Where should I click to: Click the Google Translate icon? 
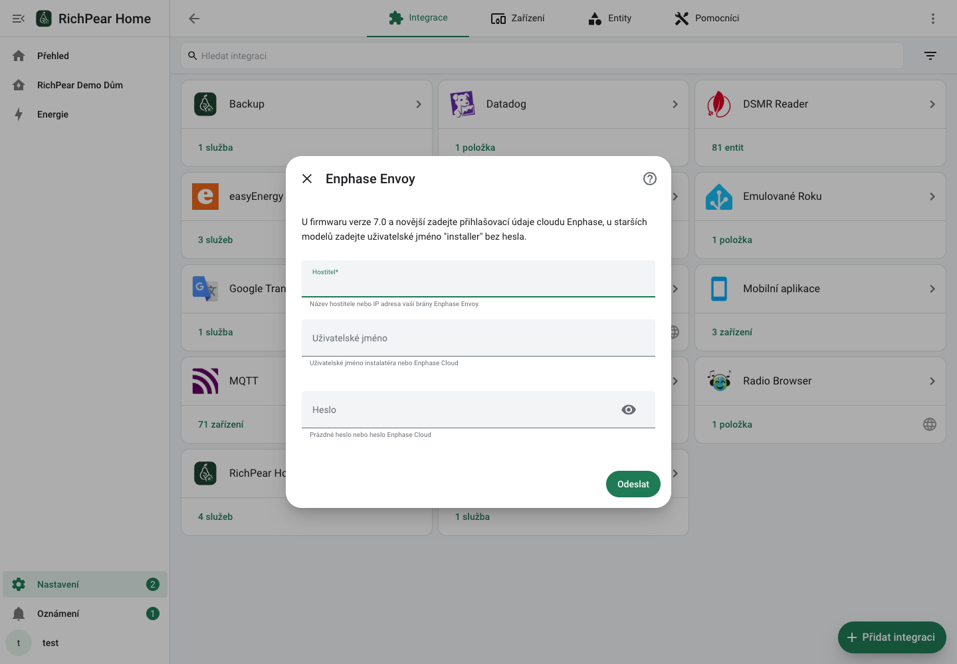tap(205, 289)
